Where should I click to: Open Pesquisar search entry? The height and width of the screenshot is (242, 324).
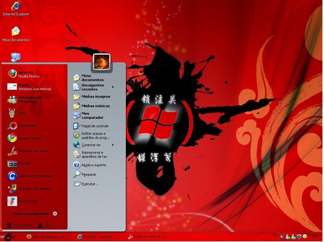(x=85, y=174)
